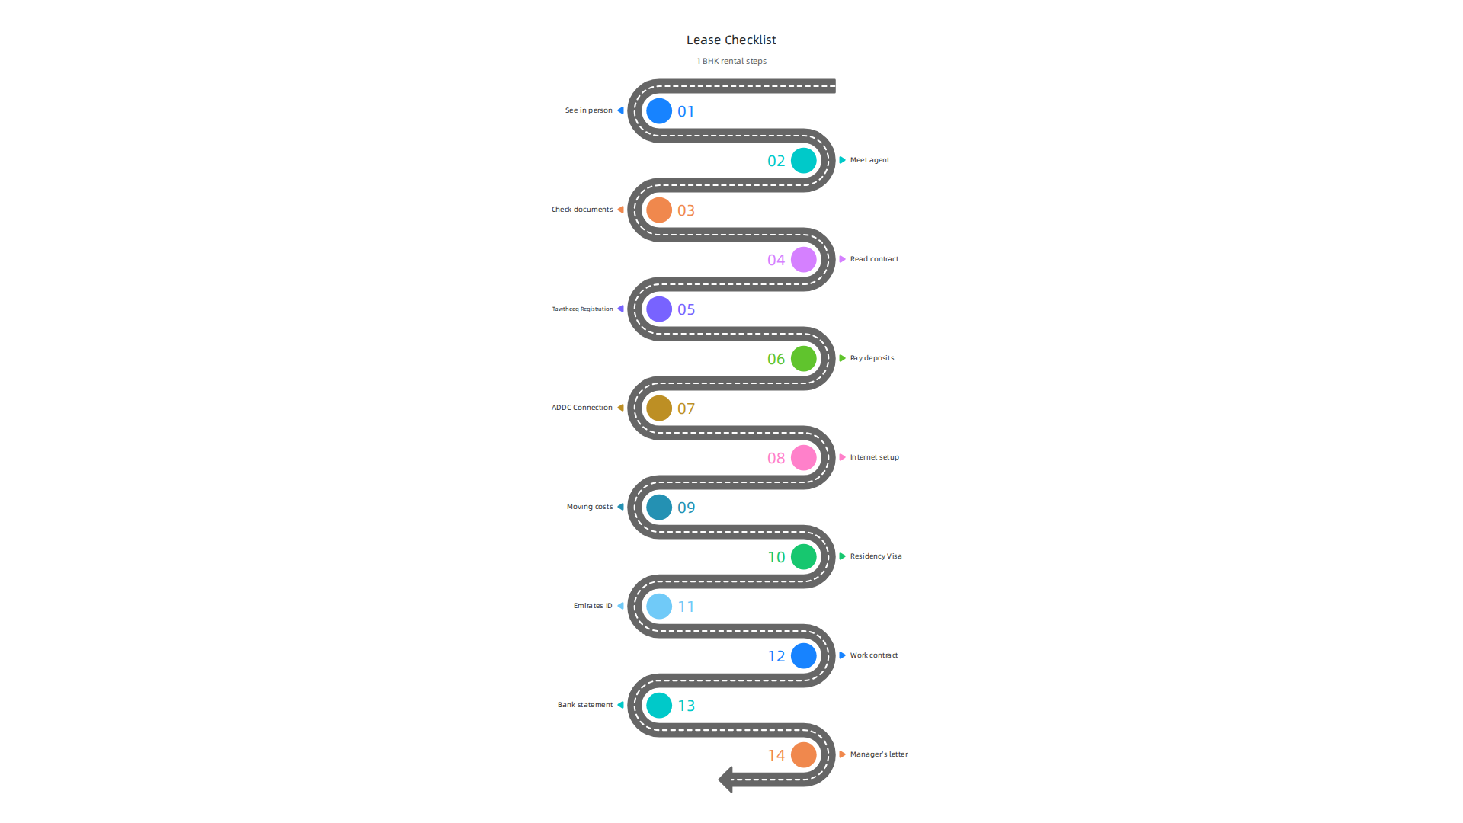The image size is (1463, 823).
Task: Select the pink circle beside 08
Action: tap(804, 458)
